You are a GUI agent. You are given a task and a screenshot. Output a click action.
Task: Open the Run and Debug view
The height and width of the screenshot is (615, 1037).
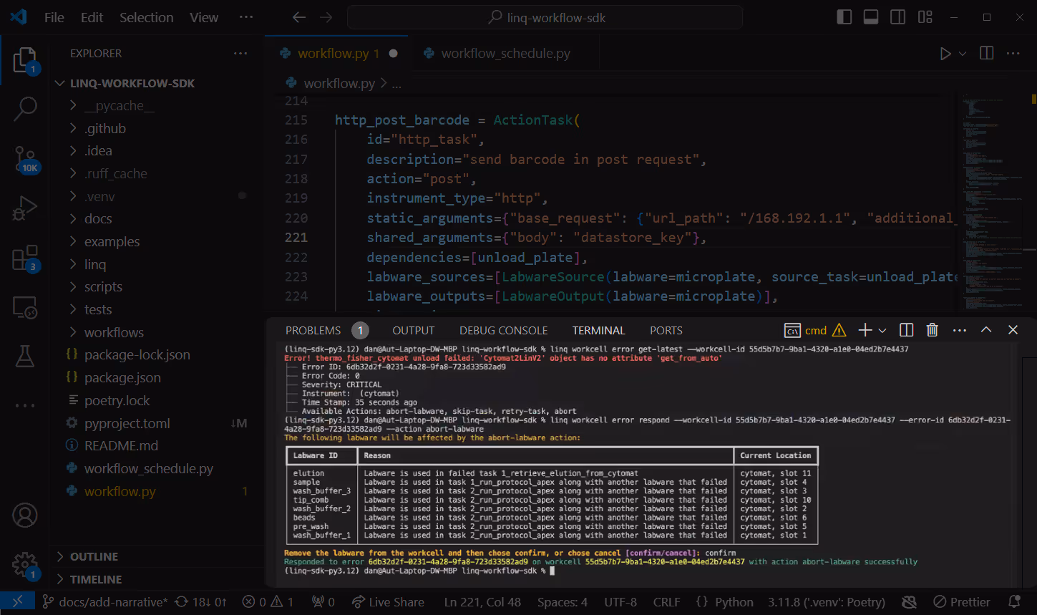pyautogui.click(x=25, y=208)
